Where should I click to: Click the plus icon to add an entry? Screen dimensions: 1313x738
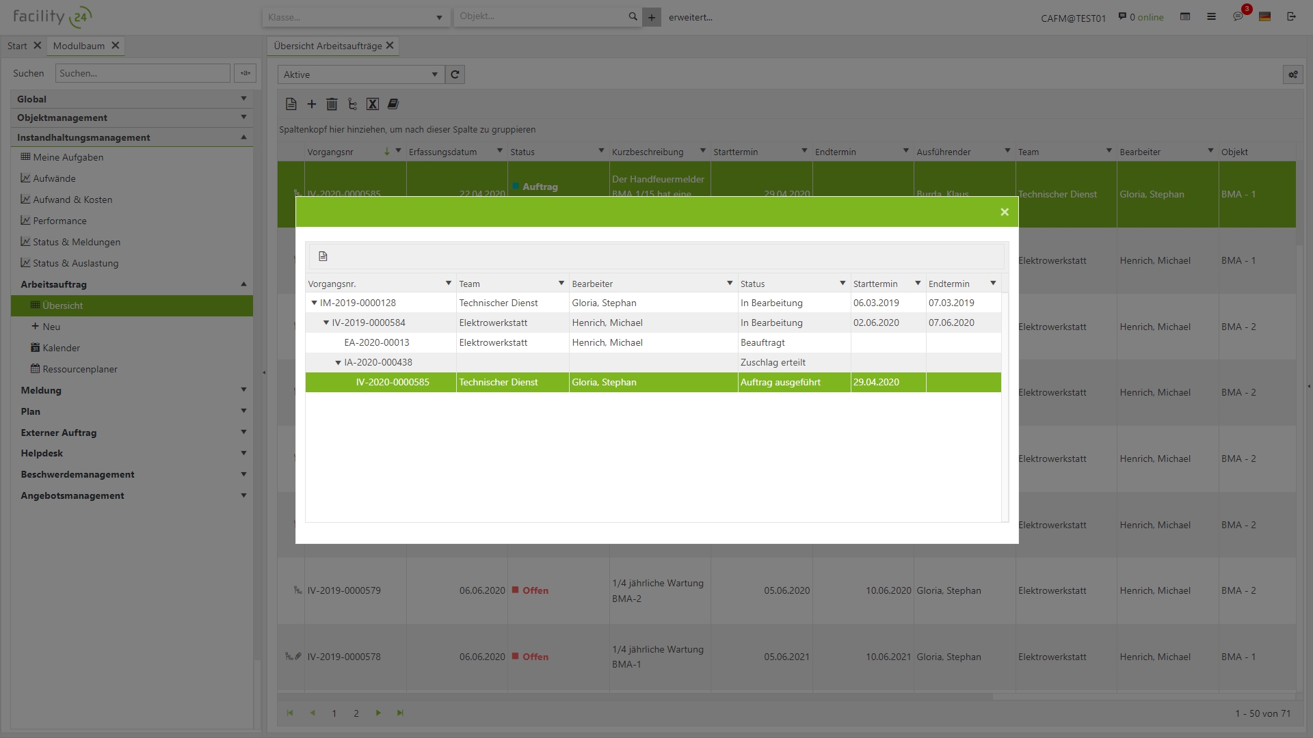click(x=311, y=104)
